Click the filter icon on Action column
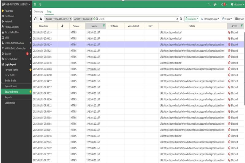 point(242,26)
